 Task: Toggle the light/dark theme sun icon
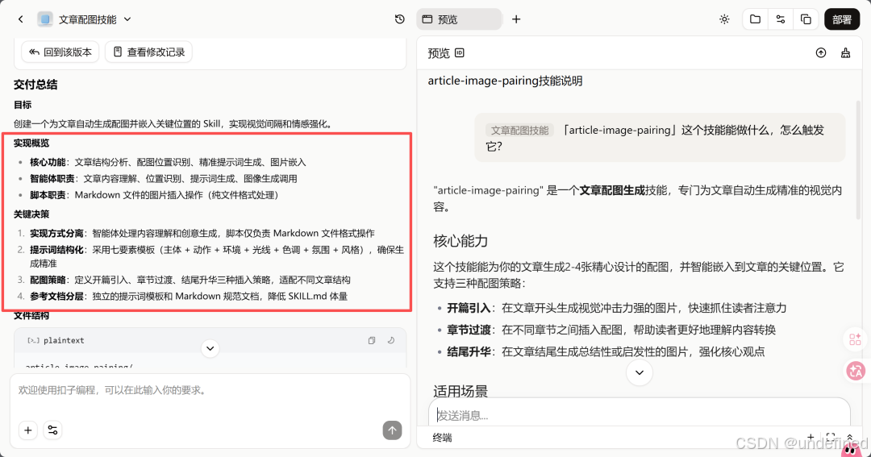point(724,19)
